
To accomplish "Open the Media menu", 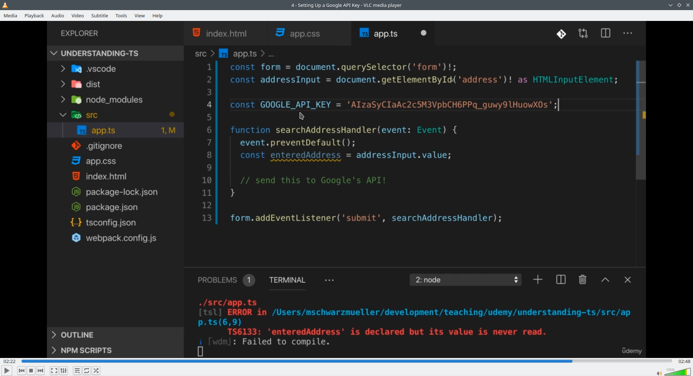I will click(x=10, y=16).
